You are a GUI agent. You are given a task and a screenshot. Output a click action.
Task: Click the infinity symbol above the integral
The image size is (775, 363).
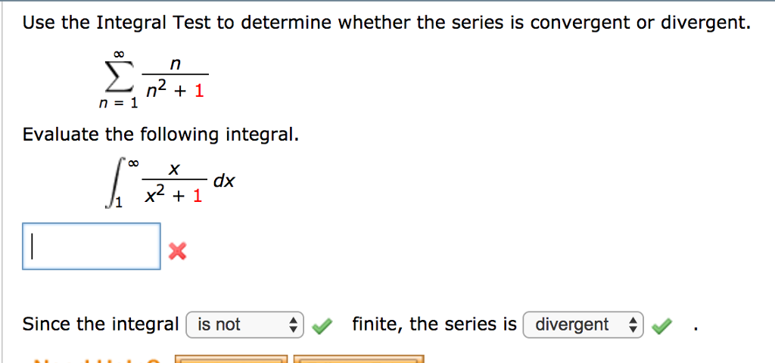133,162
